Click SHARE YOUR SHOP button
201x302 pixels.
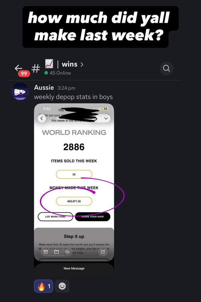[92, 217]
